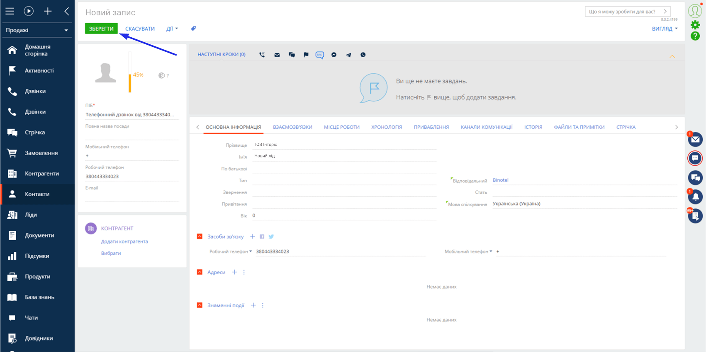Open the Binotel owner link

[x=500, y=180]
